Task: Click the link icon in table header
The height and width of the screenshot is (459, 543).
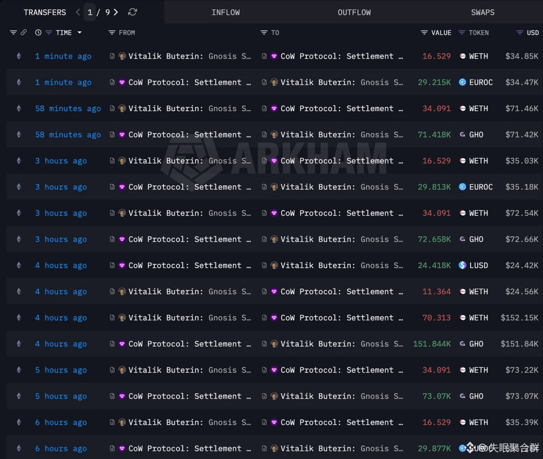Action: (24, 33)
